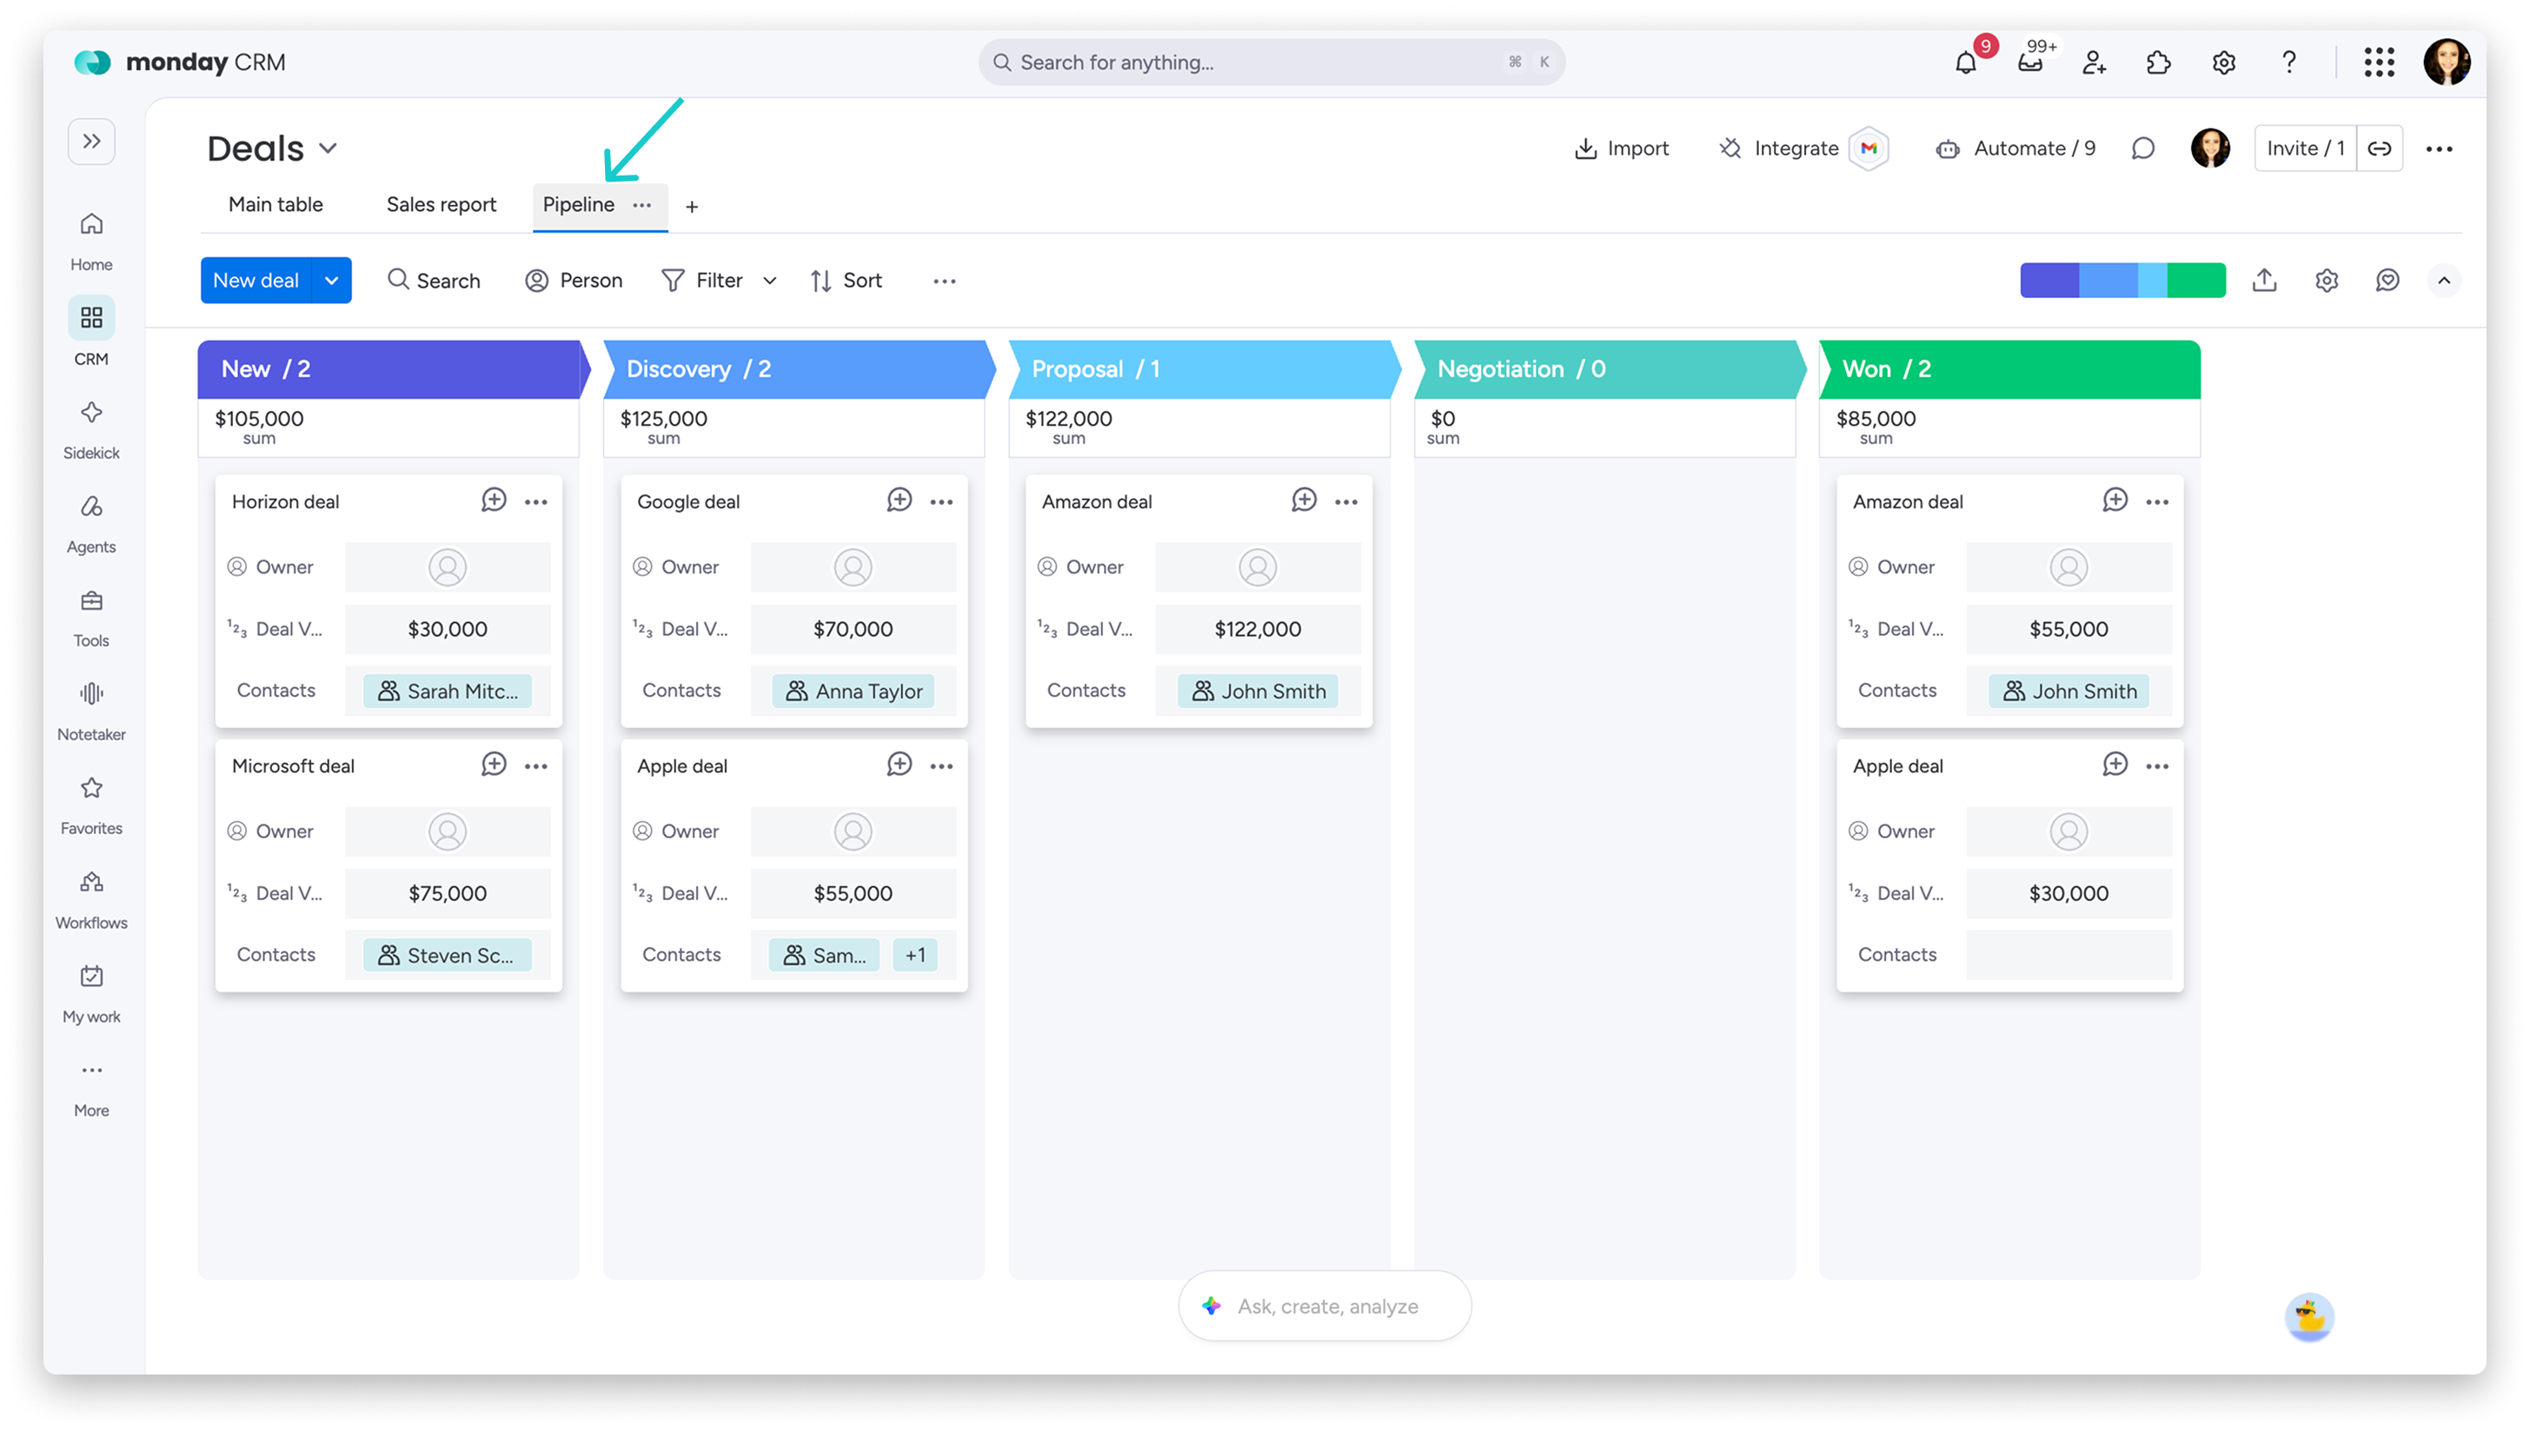This screenshot has width=2530, height=1431.
Task: Search within the board
Action: pos(434,280)
